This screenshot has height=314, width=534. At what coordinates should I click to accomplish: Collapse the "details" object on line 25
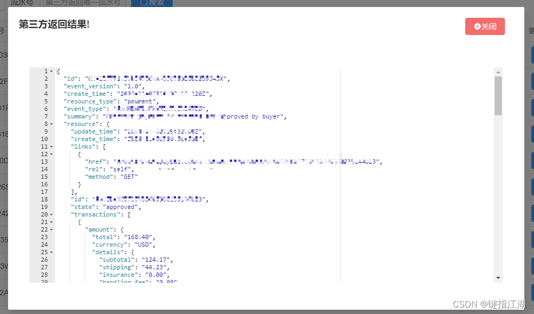pos(52,252)
